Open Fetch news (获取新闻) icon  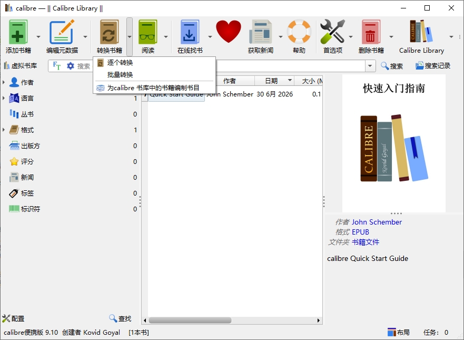tap(260, 32)
